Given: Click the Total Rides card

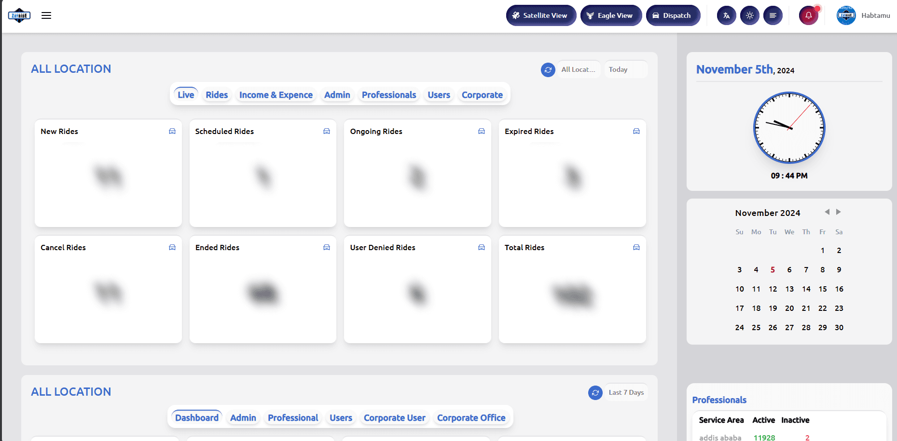Looking at the screenshot, I should coord(572,290).
